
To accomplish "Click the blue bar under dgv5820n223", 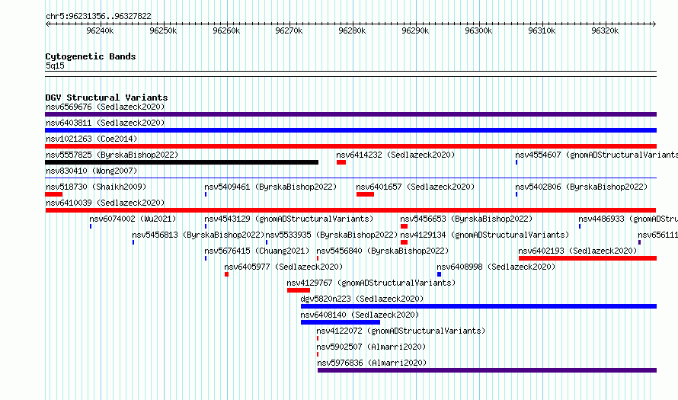I will pos(478,306).
